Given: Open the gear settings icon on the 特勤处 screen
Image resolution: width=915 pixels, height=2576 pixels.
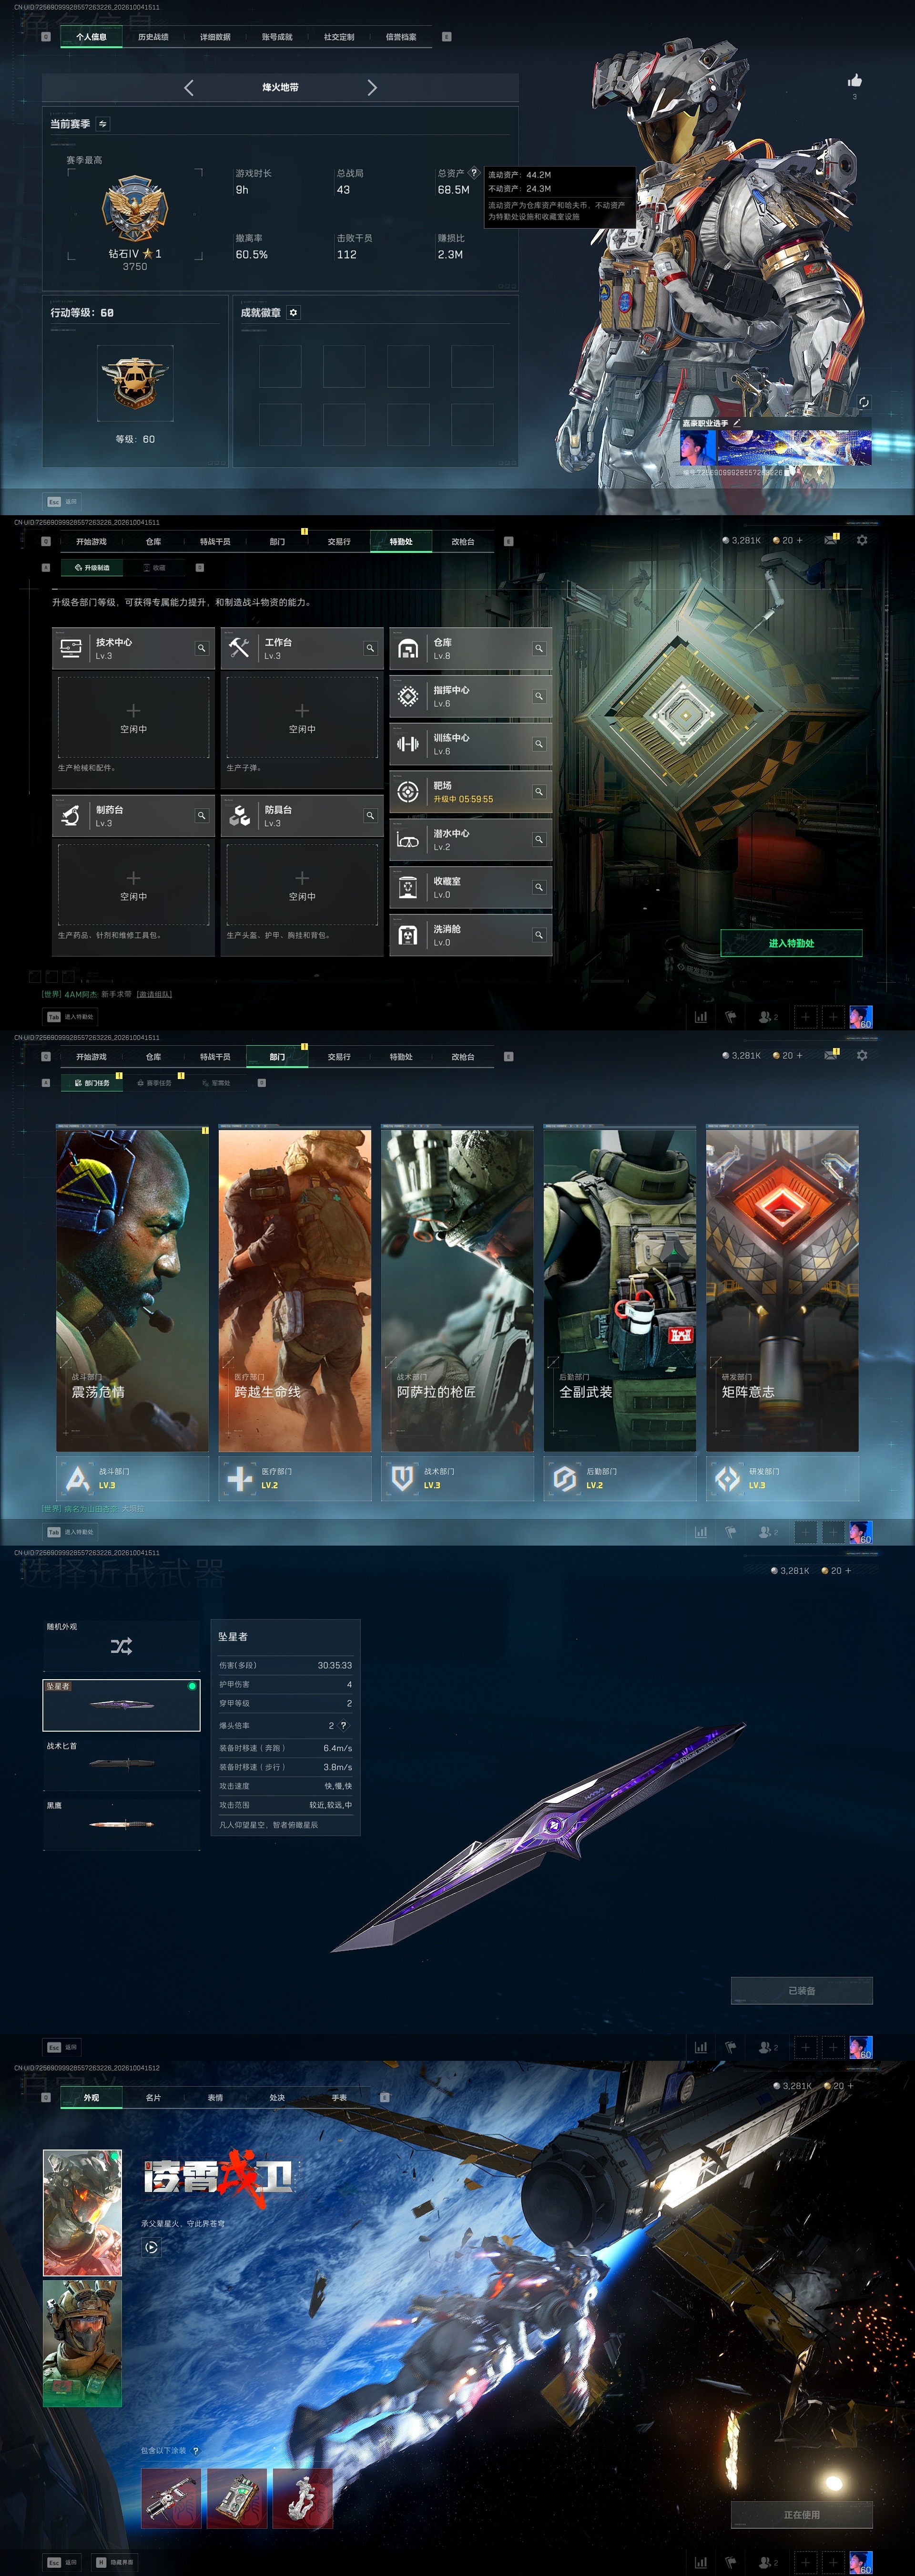Looking at the screenshot, I should coord(862,540).
